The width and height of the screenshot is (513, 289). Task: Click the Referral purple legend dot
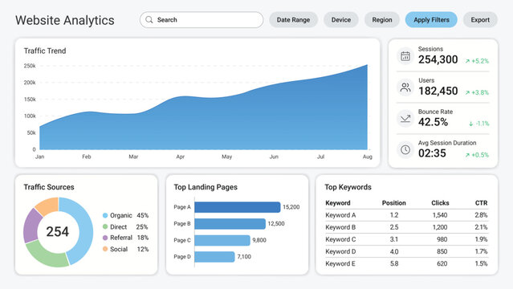point(105,238)
